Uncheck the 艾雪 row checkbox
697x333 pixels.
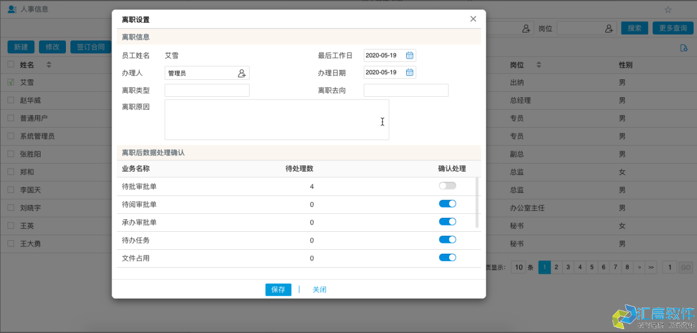(x=11, y=82)
